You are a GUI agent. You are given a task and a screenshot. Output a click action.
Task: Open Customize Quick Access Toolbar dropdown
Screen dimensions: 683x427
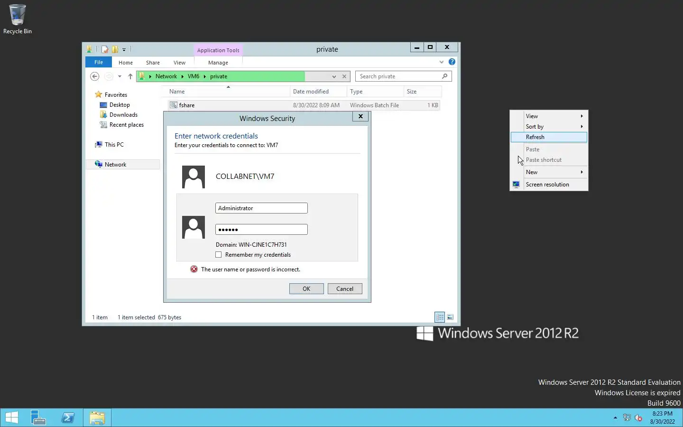click(x=124, y=49)
